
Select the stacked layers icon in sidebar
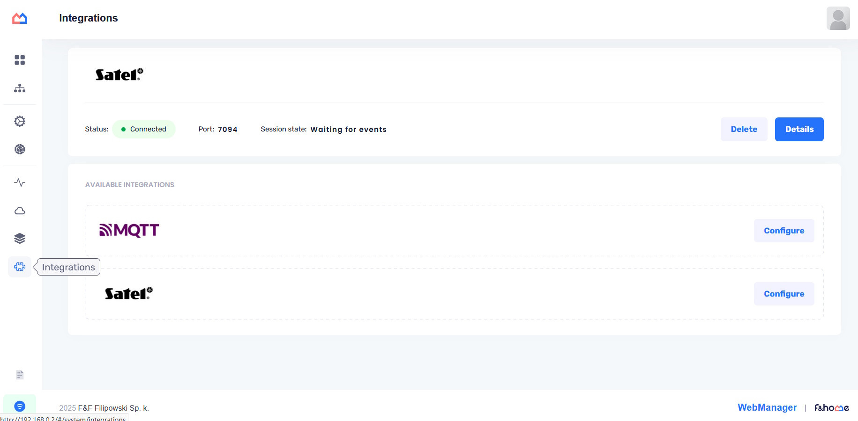pyautogui.click(x=20, y=239)
